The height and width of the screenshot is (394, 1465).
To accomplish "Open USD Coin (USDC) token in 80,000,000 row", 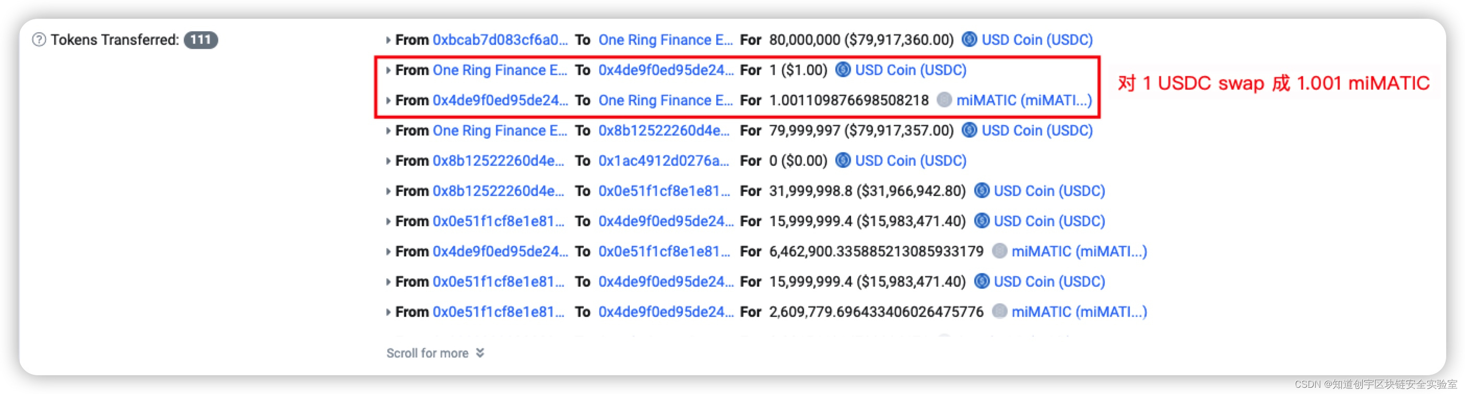I will 1037,40.
